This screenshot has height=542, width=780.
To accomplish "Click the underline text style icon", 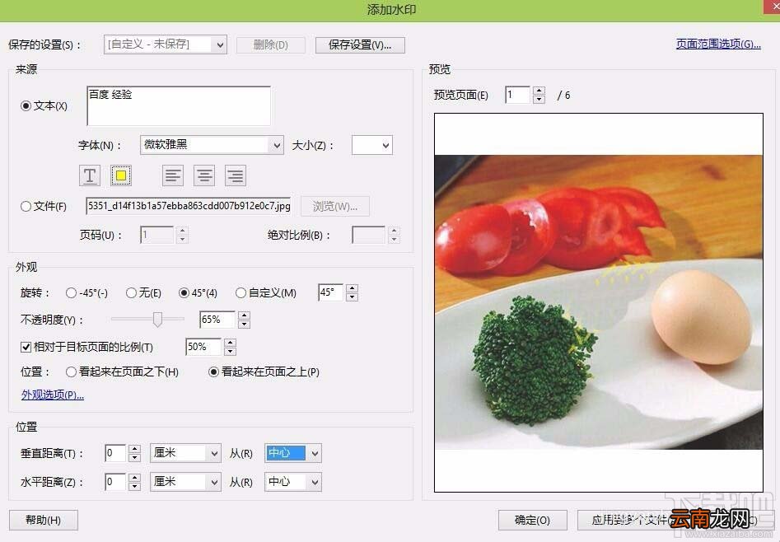I will coord(90,175).
